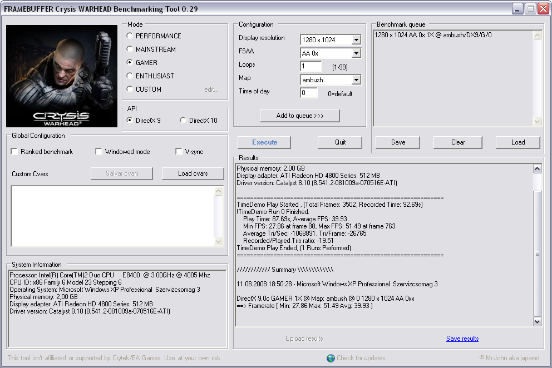Click the 'Min FPS: 27.86 at frame 88' line
Image resolution: width=552 pixels, height=368 pixels.
(x=319, y=226)
